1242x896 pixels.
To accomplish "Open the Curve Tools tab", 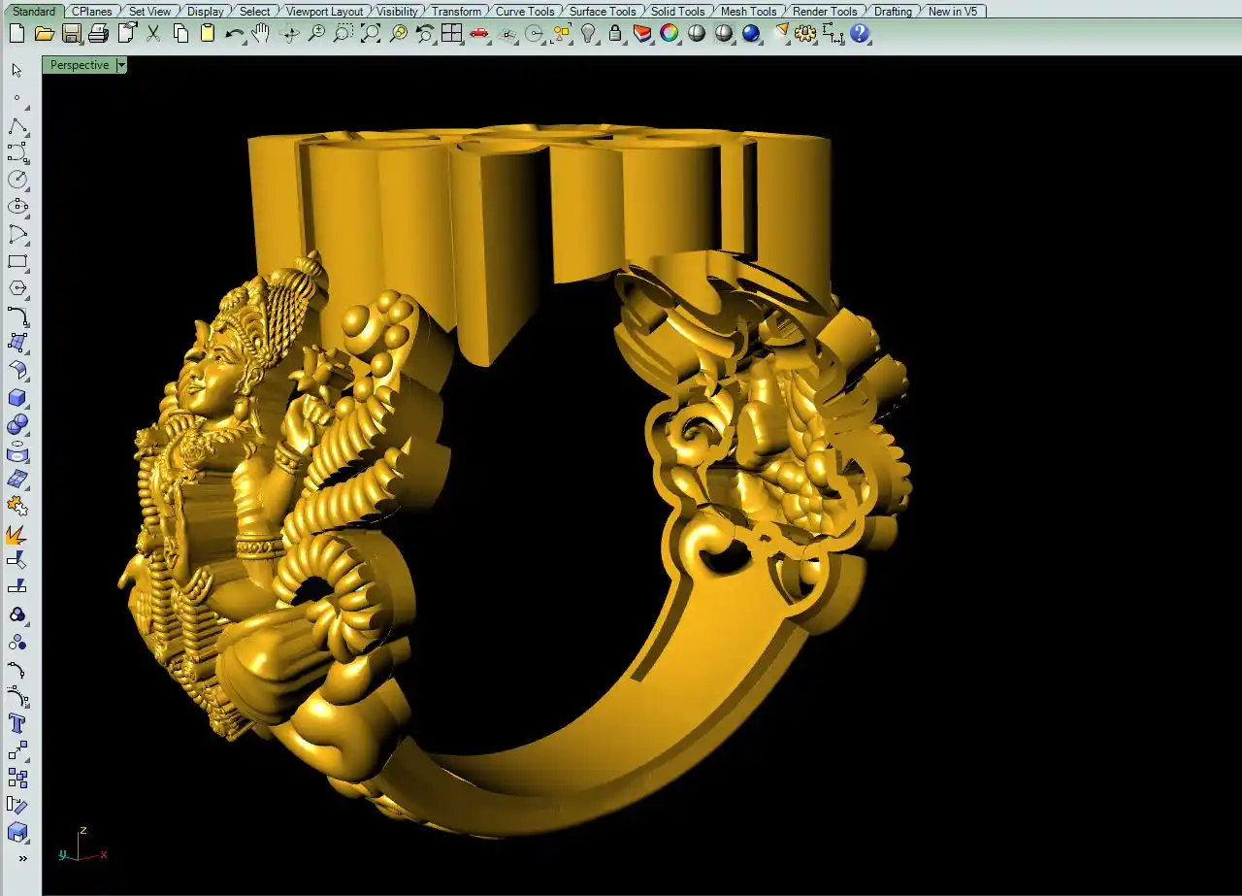I will 525,12.
